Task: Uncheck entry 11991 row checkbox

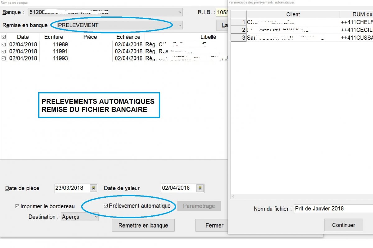Action: pos(4,51)
